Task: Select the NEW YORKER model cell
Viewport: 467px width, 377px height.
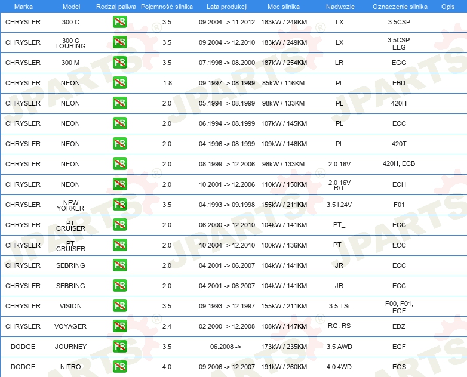Action: click(70, 206)
